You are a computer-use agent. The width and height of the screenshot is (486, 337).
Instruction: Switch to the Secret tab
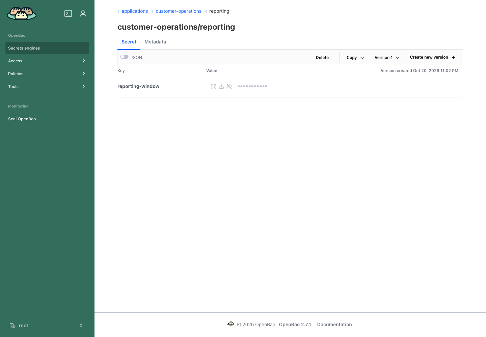[x=129, y=42]
